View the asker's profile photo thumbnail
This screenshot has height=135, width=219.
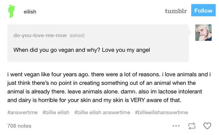203,33
